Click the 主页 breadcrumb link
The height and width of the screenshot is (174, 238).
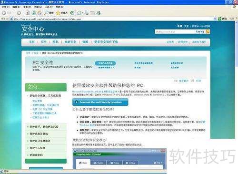[x=28, y=53]
